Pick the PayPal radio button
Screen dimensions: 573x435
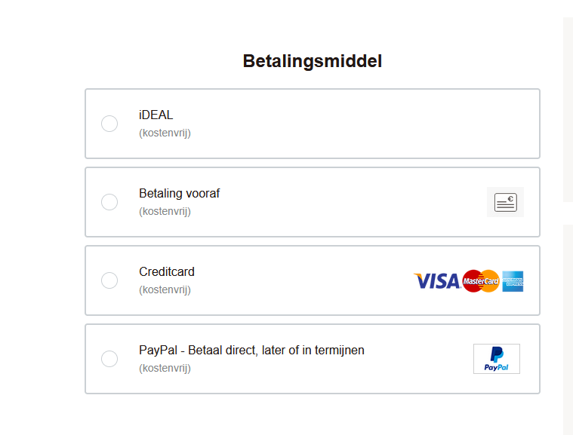[109, 359]
